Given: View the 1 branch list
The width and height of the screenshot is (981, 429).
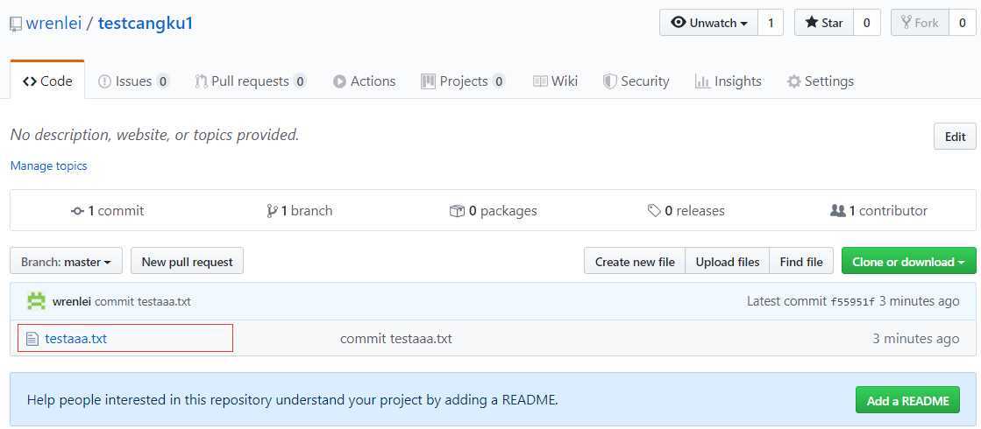Looking at the screenshot, I should coord(299,211).
